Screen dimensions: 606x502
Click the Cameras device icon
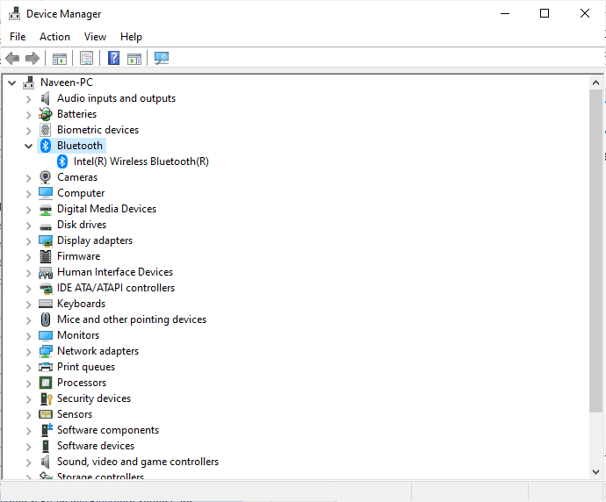(x=47, y=177)
